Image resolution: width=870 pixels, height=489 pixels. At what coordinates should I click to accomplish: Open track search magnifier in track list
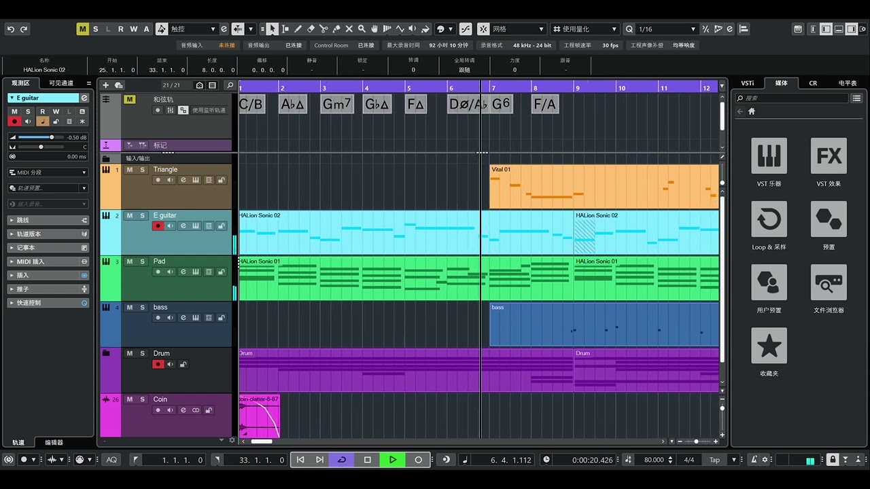tap(230, 85)
